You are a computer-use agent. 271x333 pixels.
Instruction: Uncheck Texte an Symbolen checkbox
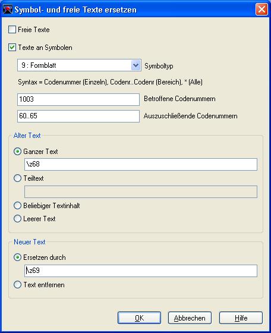(x=12, y=48)
